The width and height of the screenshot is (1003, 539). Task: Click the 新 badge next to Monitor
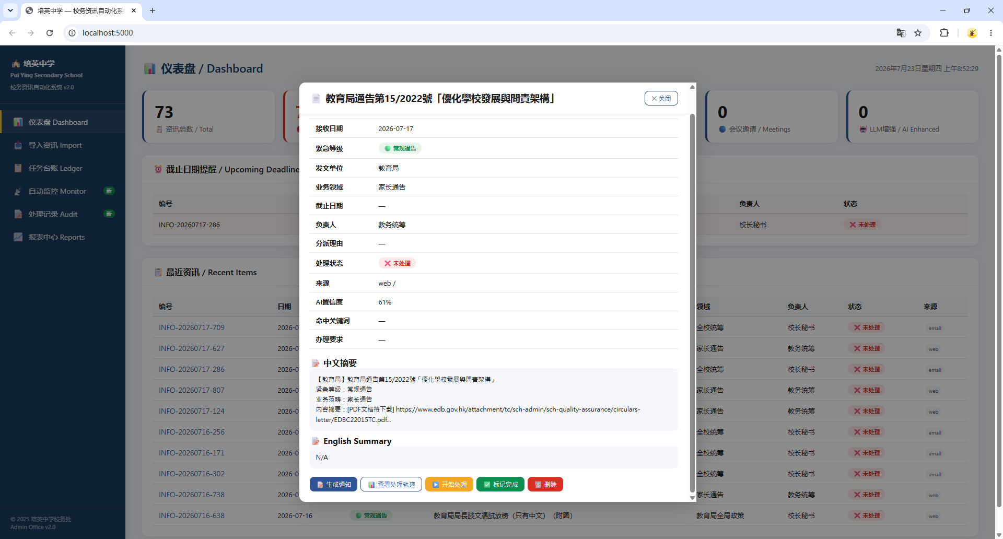[x=109, y=191]
